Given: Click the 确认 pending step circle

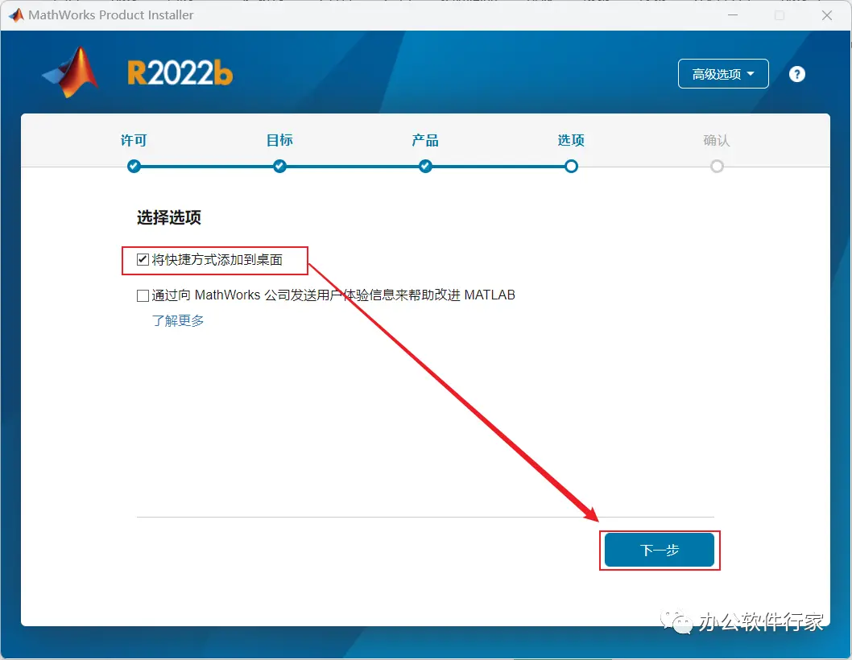Looking at the screenshot, I should 717,167.
